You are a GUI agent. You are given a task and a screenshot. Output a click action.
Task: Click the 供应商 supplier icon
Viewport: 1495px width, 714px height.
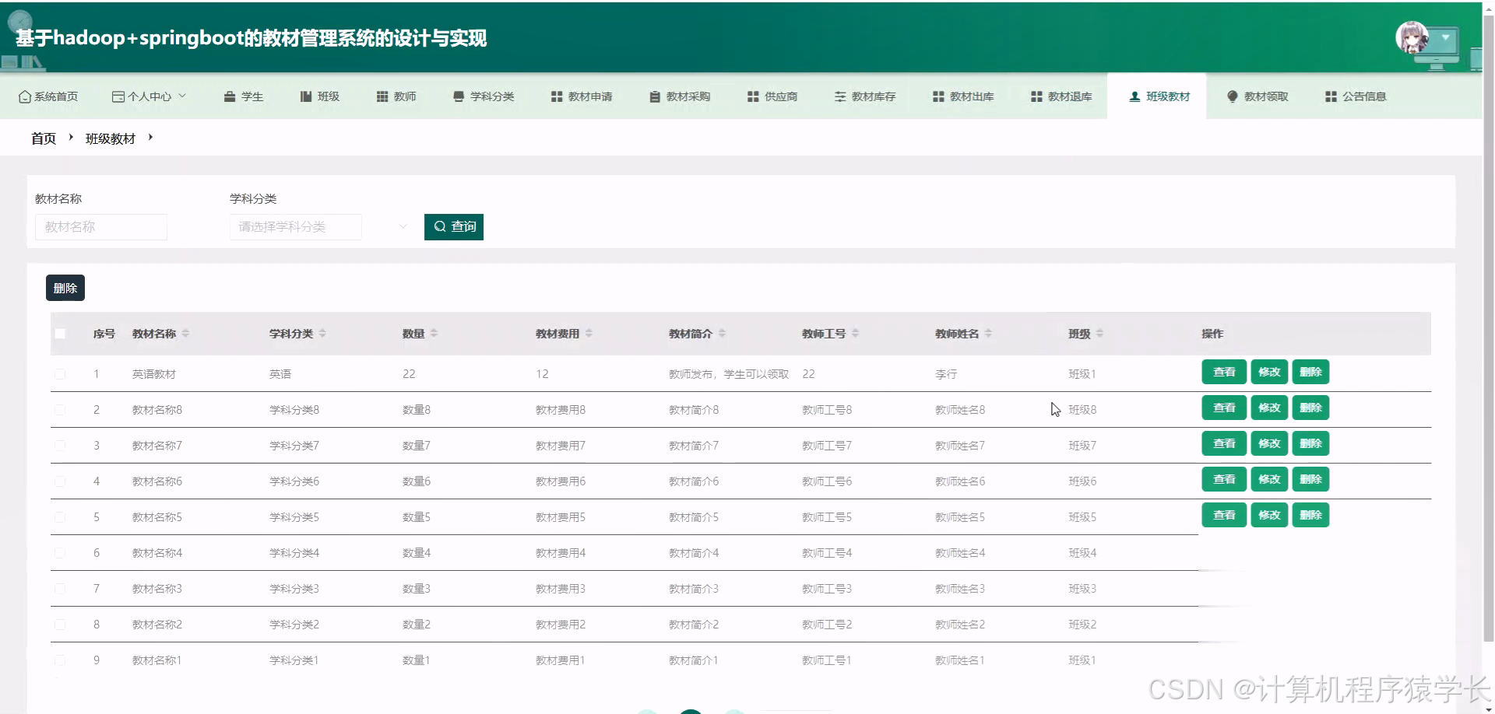coord(752,96)
